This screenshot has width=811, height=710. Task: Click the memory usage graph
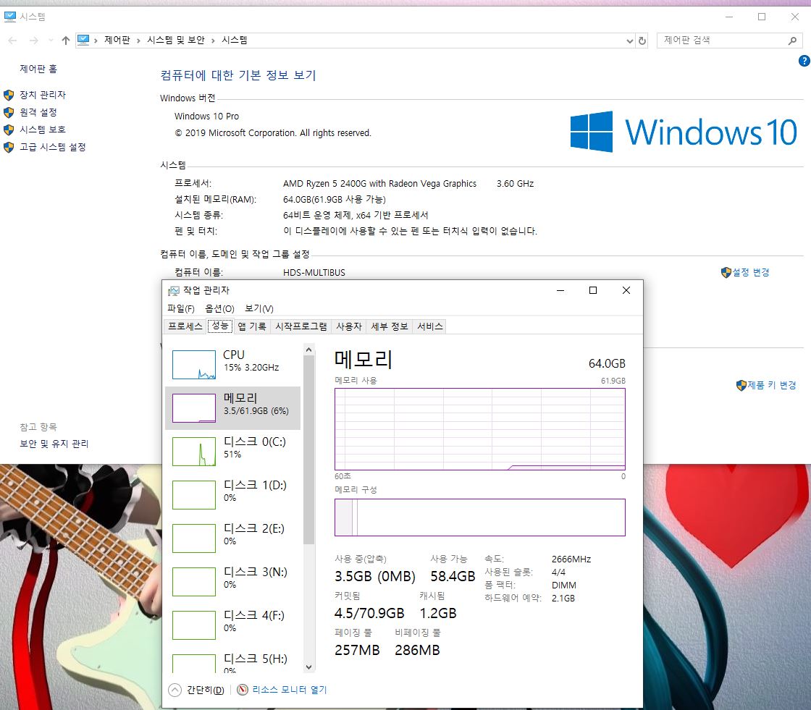click(x=480, y=429)
